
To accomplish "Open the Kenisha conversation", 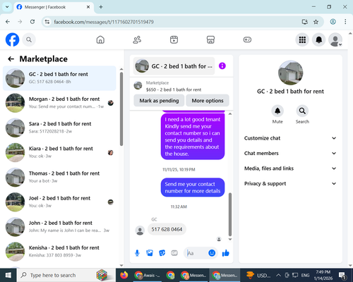I will [59, 252].
